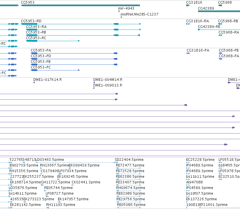240x209 pixels.
Task: Click the mir-4943 feature label
Action: 126,8
